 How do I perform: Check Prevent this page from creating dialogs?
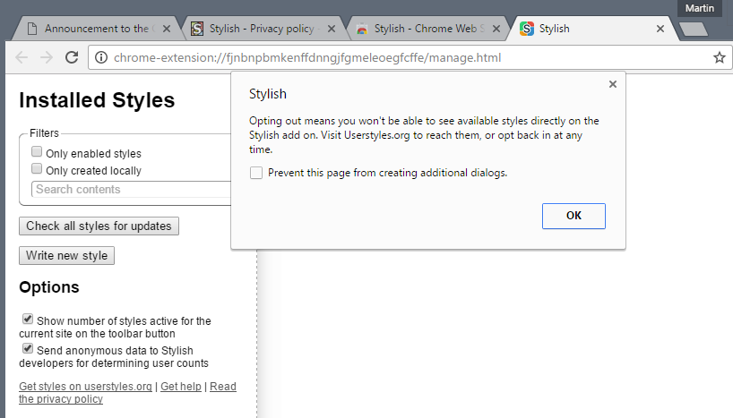click(256, 173)
